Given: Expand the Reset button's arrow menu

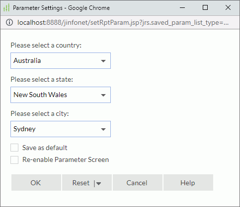Looking at the screenshot, I should pyautogui.click(x=98, y=184).
